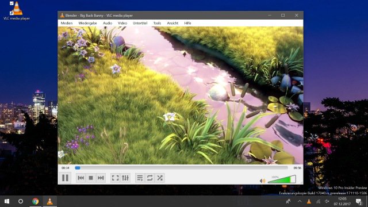Toggle fullscreen video mode
Image resolution: width=368 pixels, height=207 pixels.
[115, 178]
